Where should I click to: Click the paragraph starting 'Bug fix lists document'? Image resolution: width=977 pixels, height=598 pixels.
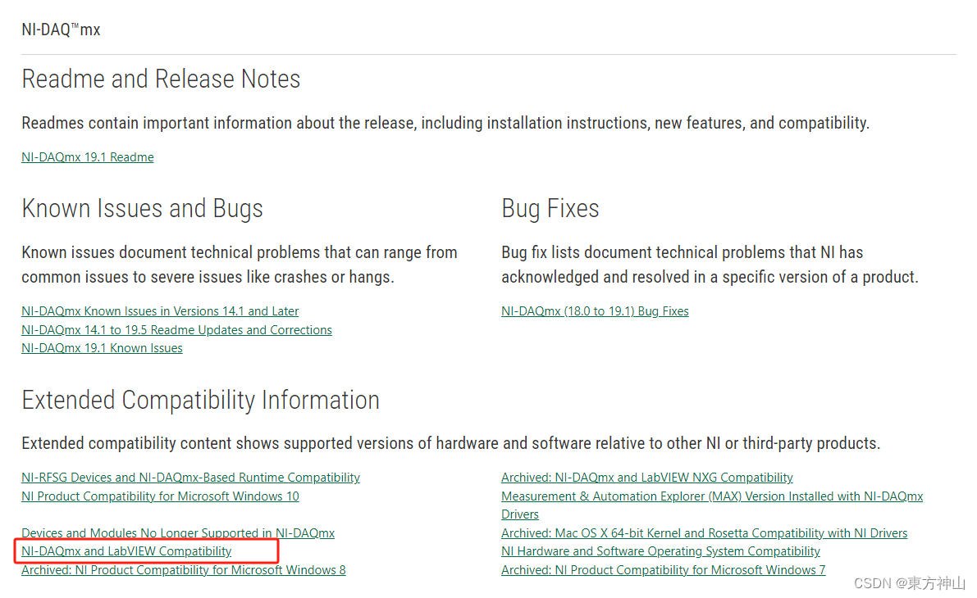(710, 265)
